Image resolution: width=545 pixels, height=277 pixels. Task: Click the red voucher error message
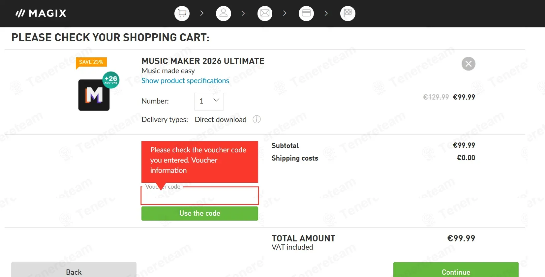tap(200, 162)
